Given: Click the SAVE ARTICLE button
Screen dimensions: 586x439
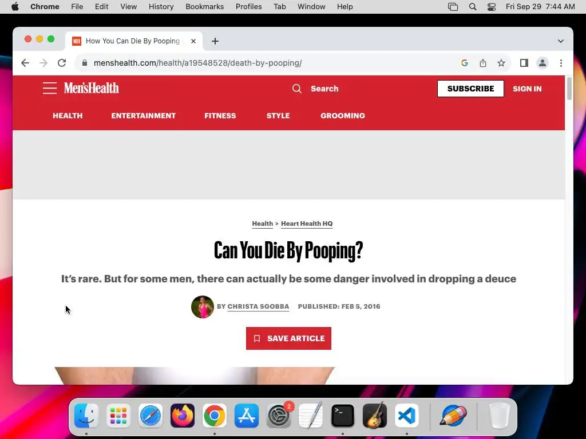Looking at the screenshot, I should pos(288,338).
